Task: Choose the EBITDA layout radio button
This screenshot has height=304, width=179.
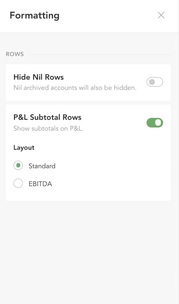Action: pos(18,184)
